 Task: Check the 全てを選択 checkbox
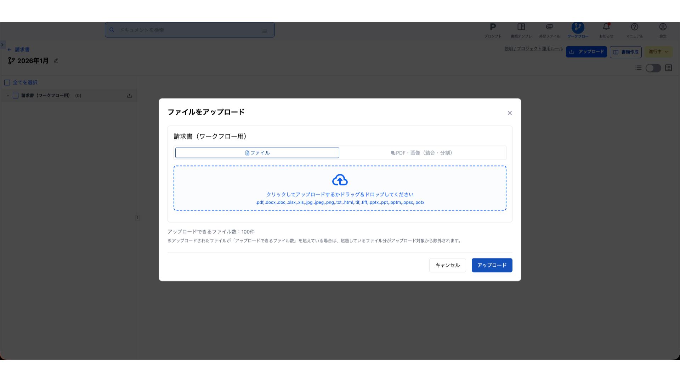point(7,82)
